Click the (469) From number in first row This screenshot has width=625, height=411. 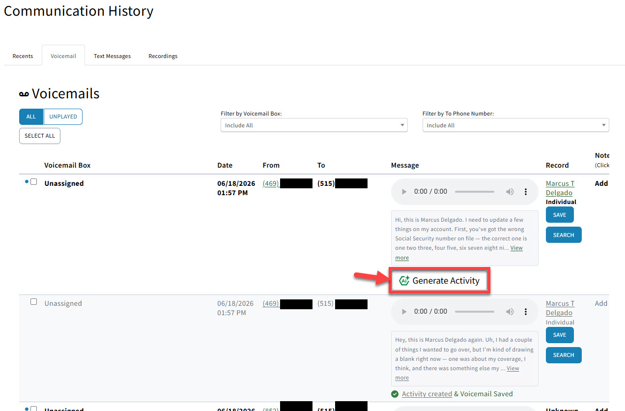tap(271, 183)
